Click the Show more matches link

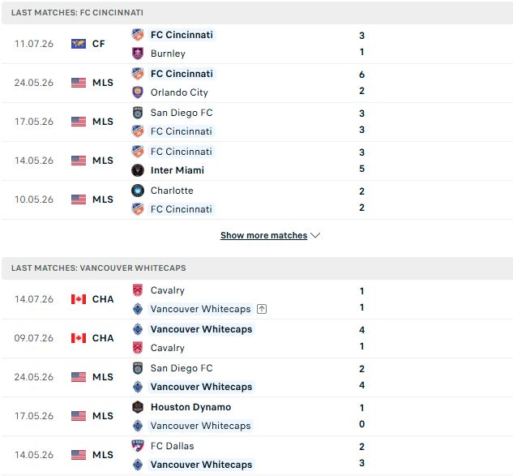pos(263,235)
